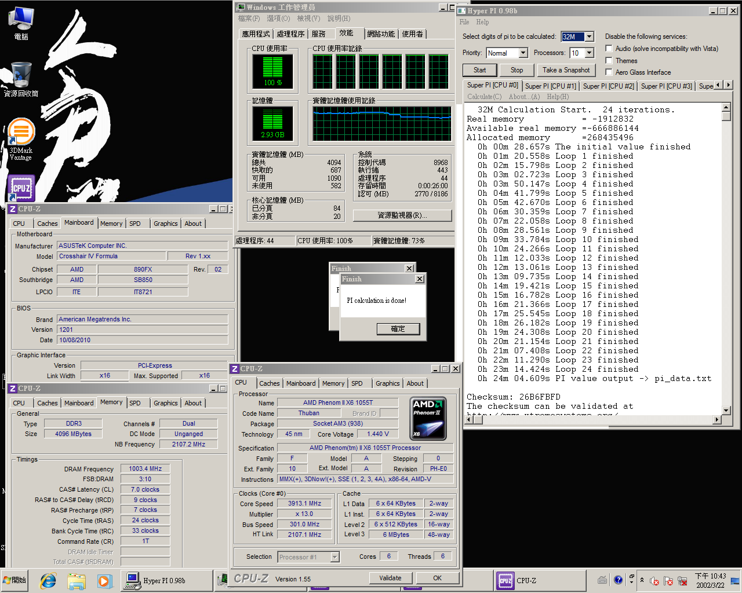
Task: Toggle the Themes service checkbox
Action: 609,60
